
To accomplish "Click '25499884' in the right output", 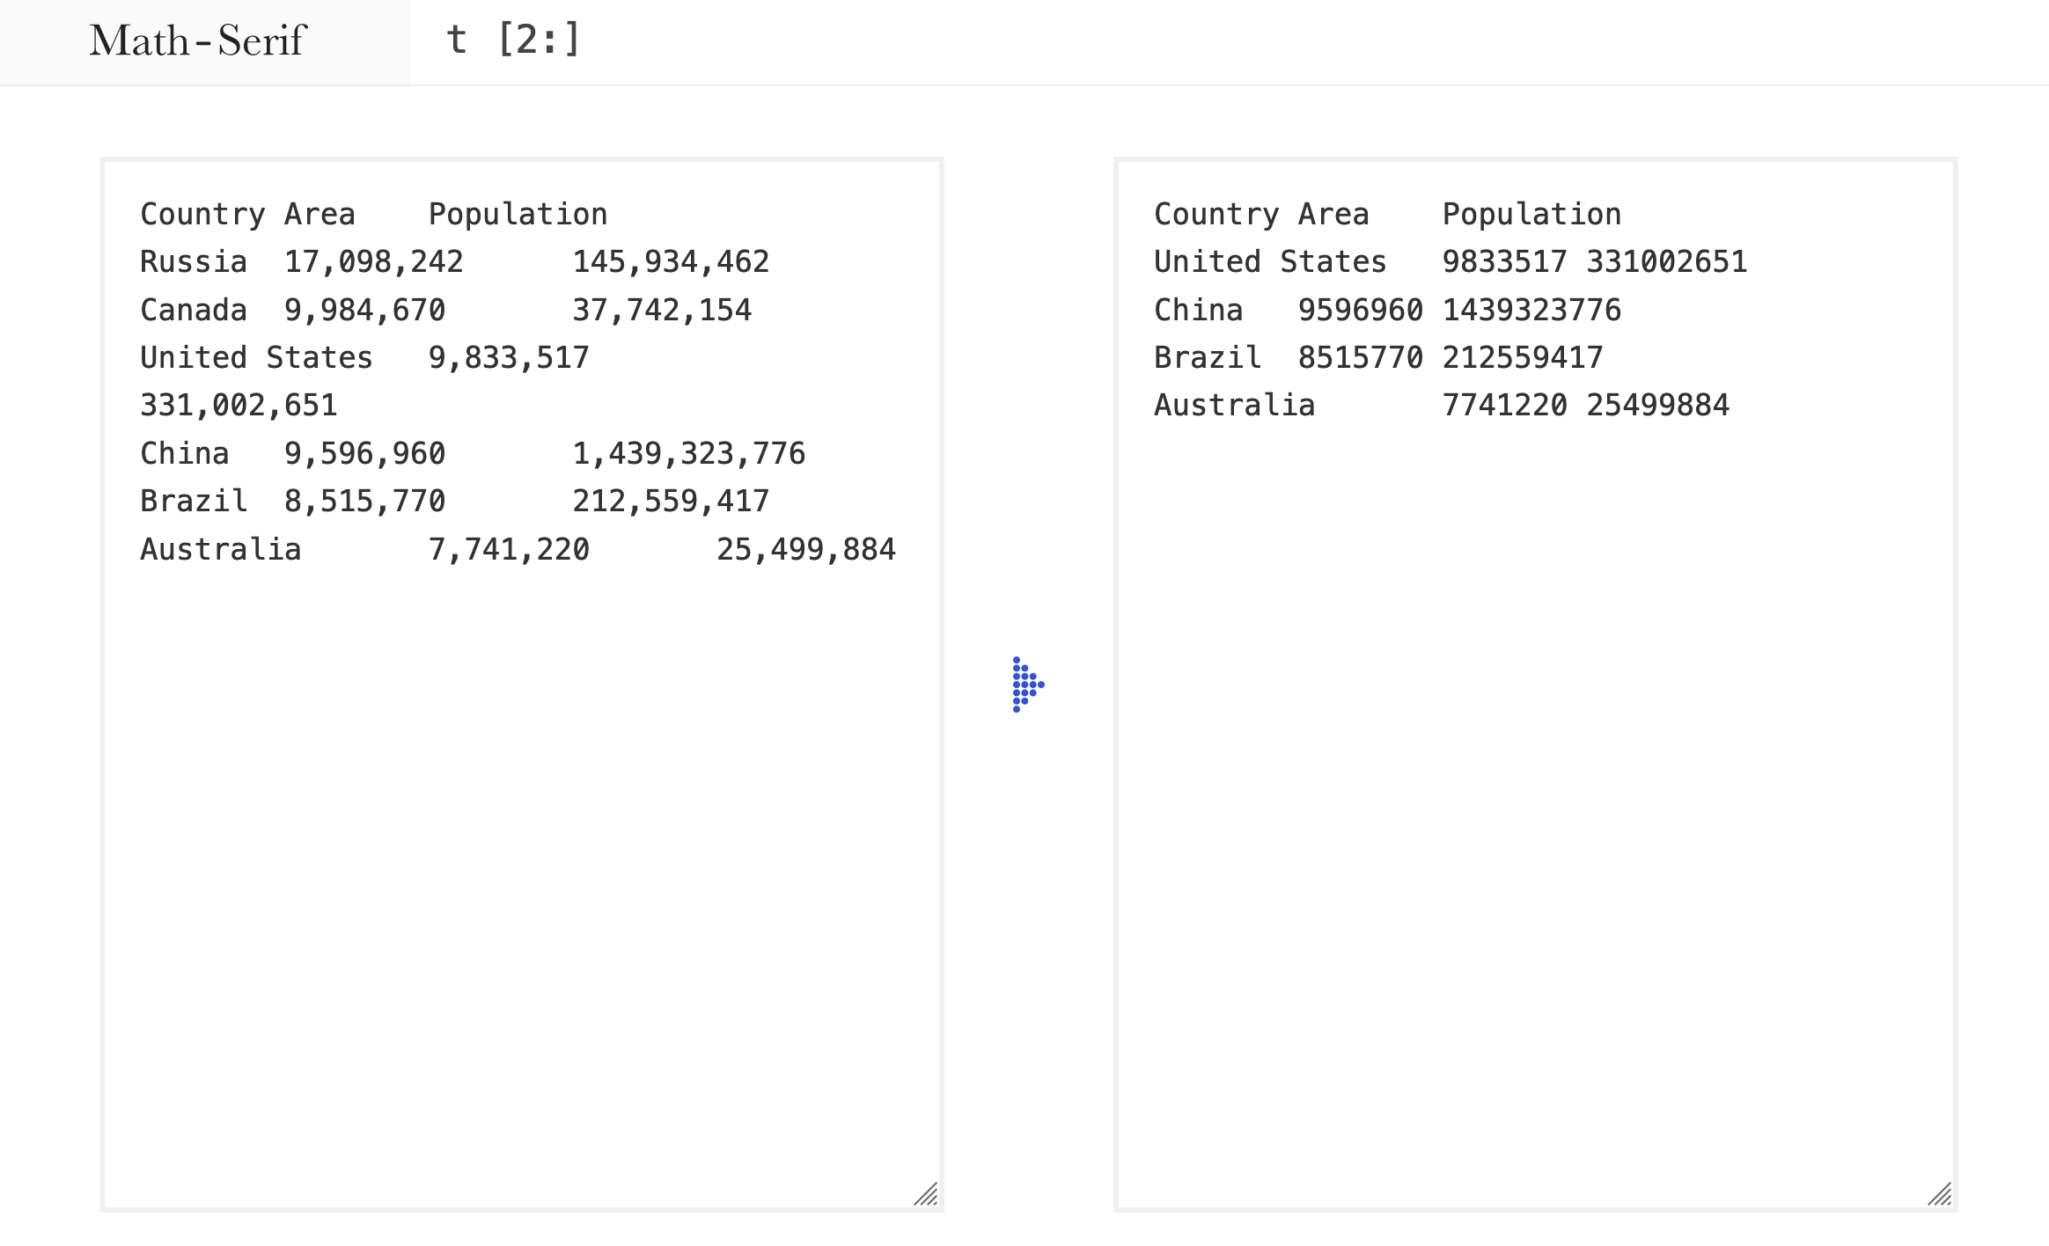I will pos(1658,405).
